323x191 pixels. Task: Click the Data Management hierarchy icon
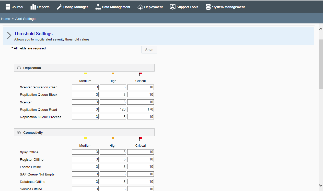pyautogui.click(x=98, y=7)
